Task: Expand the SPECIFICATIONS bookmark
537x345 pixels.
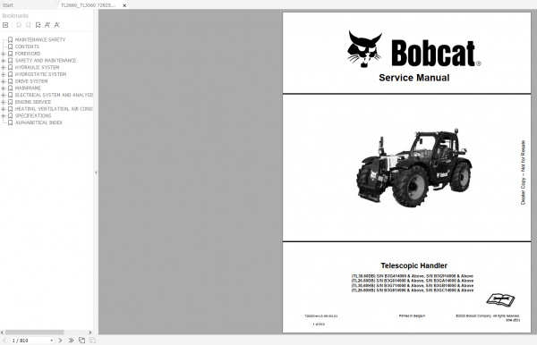Action: [x=3, y=115]
